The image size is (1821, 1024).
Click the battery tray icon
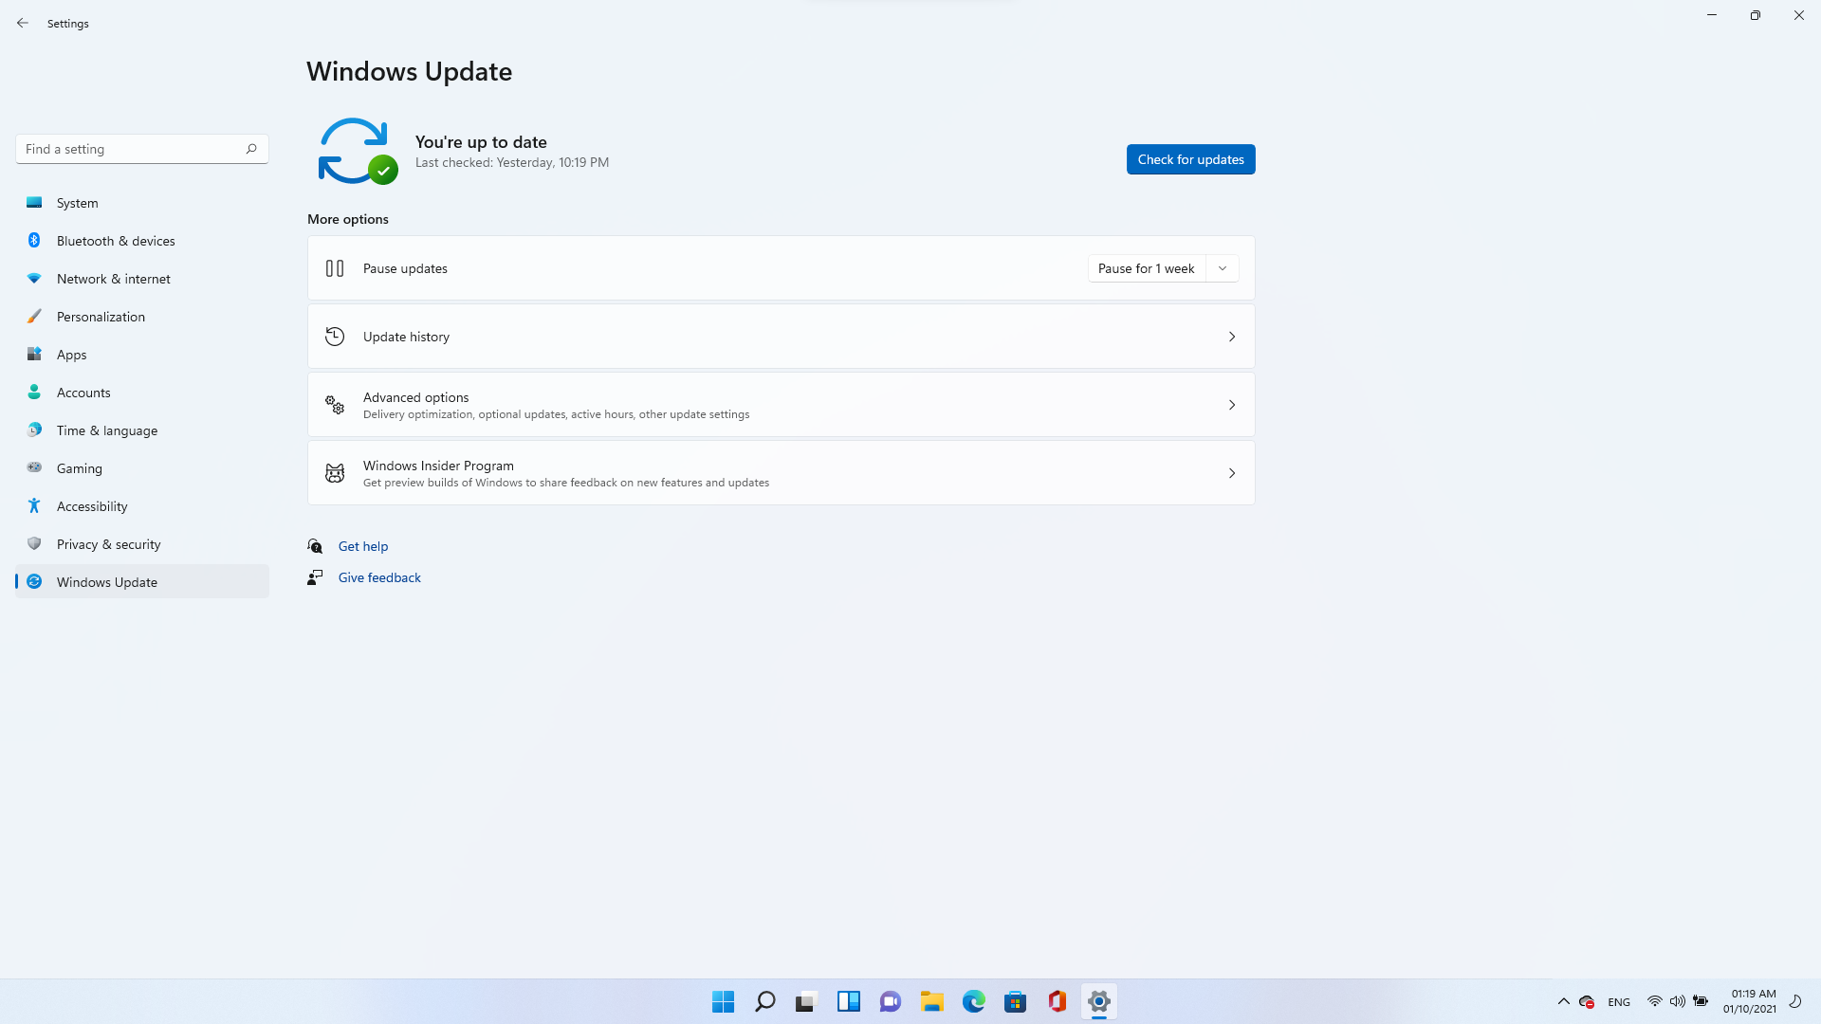(x=1701, y=1001)
